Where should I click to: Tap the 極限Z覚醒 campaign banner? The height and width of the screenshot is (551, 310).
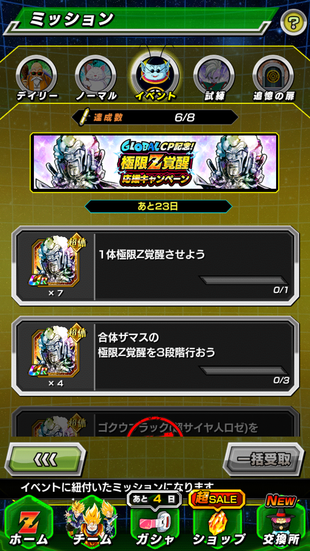tap(155, 162)
